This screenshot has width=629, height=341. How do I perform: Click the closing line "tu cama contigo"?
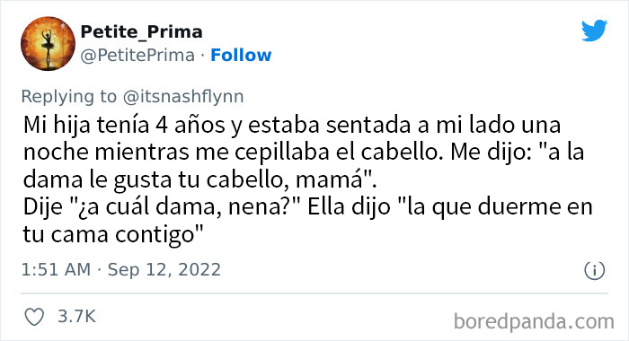tap(113, 234)
